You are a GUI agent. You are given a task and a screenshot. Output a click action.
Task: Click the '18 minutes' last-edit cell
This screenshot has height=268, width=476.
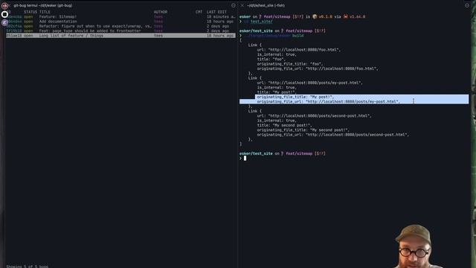221,16
